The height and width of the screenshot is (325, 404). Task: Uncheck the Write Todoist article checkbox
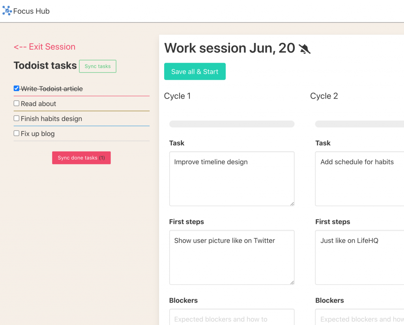pyautogui.click(x=17, y=88)
